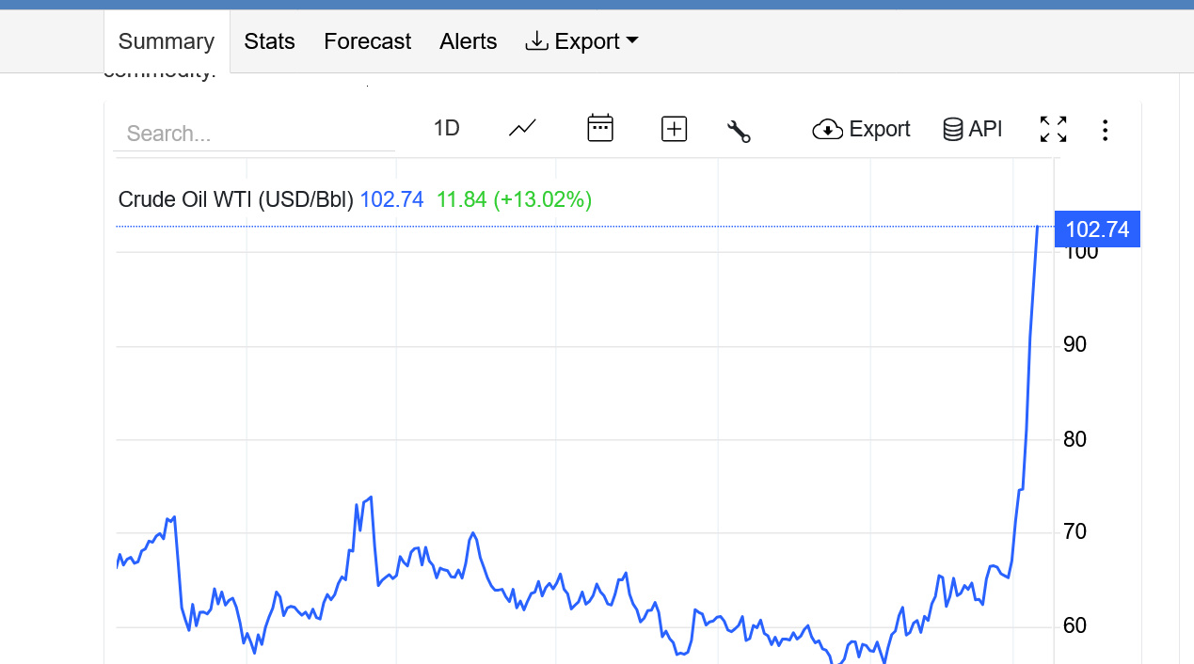Viewport: 1194px width, 664px height.
Task: Open the three-dot more options menu
Action: point(1106,130)
